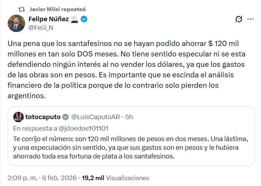The image size is (261, 186).
Task: Open the quoted post's '5h' timestamp
Action: click(x=129, y=117)
